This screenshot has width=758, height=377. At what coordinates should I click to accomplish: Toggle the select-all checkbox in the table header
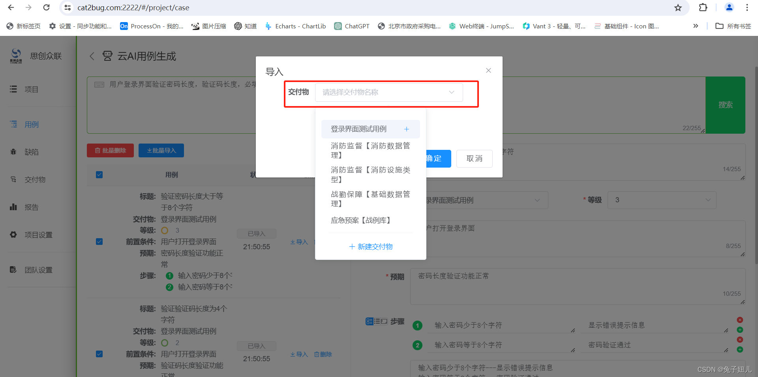[99, 174]
